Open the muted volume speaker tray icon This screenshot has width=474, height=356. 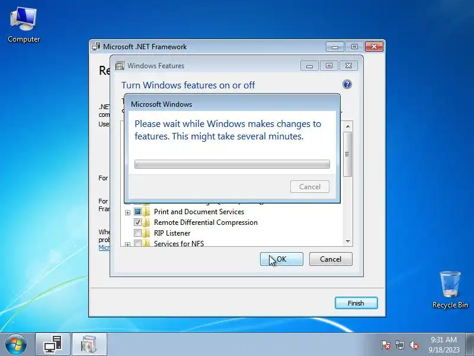(414, 345)
